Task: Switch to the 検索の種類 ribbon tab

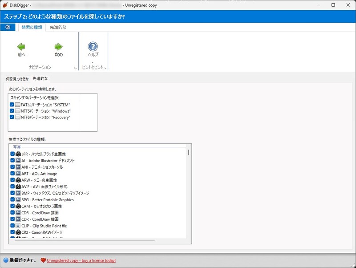Action: click(32, 27)
